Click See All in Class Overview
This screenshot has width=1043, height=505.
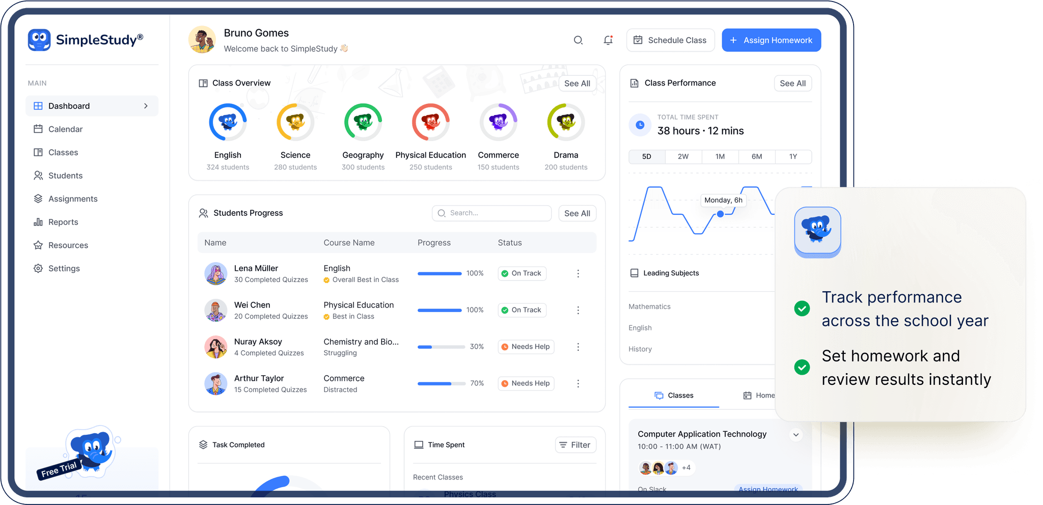pos(577,83)
